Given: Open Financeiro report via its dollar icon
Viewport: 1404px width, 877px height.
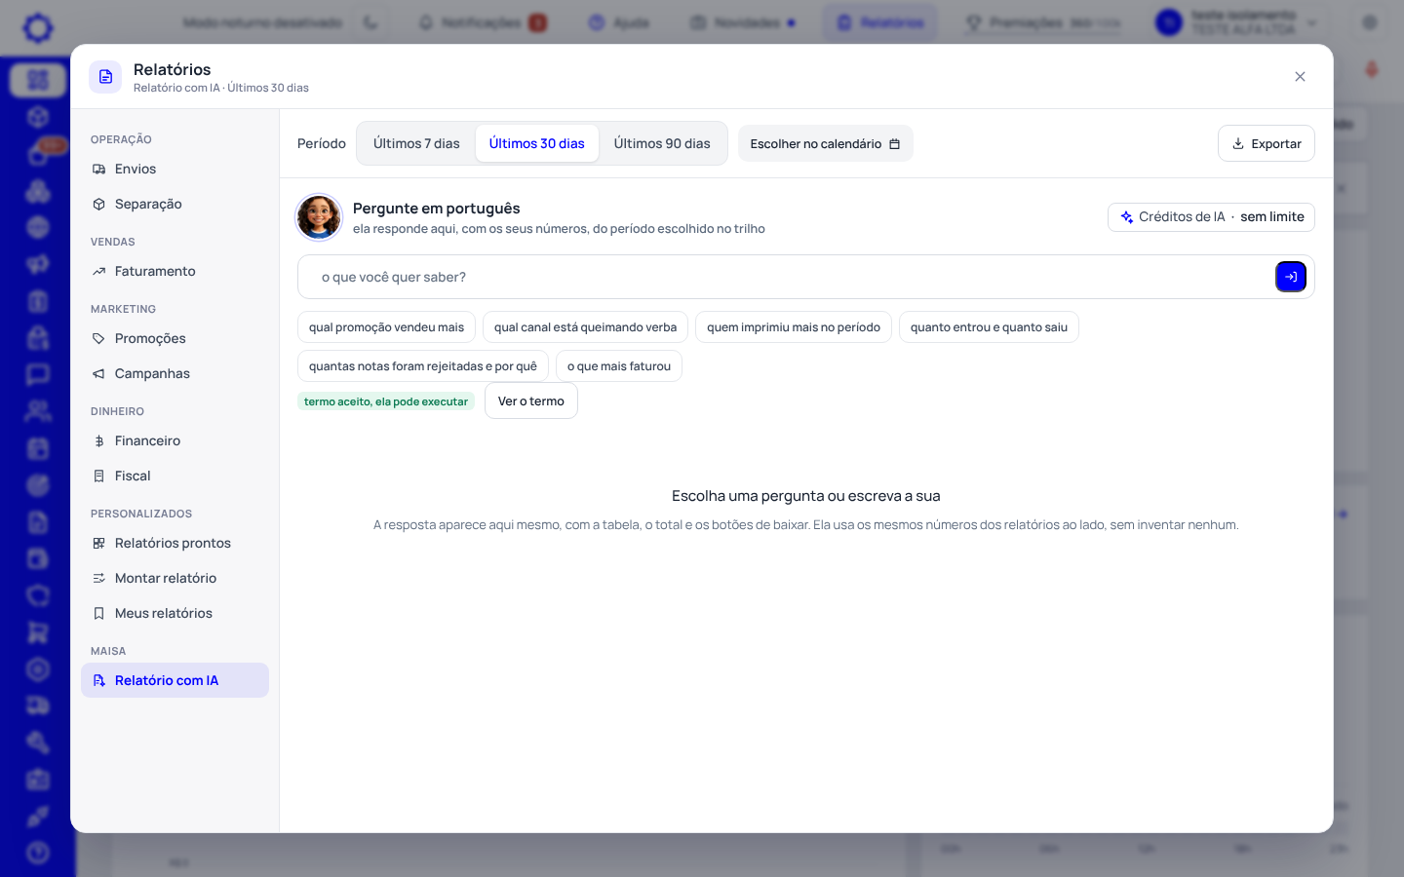Looking at the screenshot, I should (98, 441).
